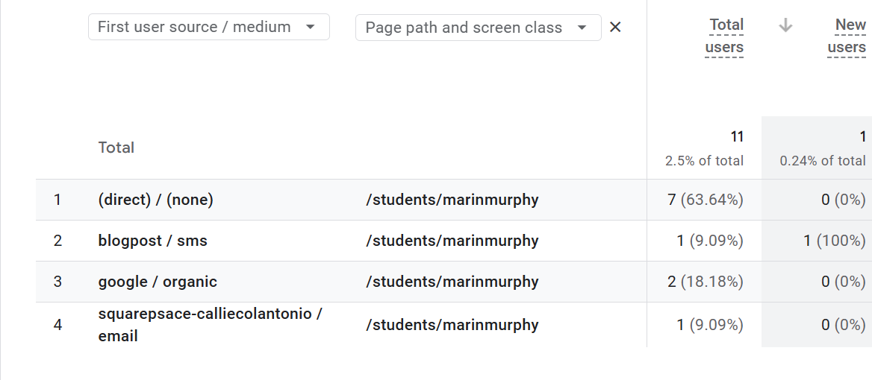Select google / organic source row
872x380 pixels.
point(158,282)
